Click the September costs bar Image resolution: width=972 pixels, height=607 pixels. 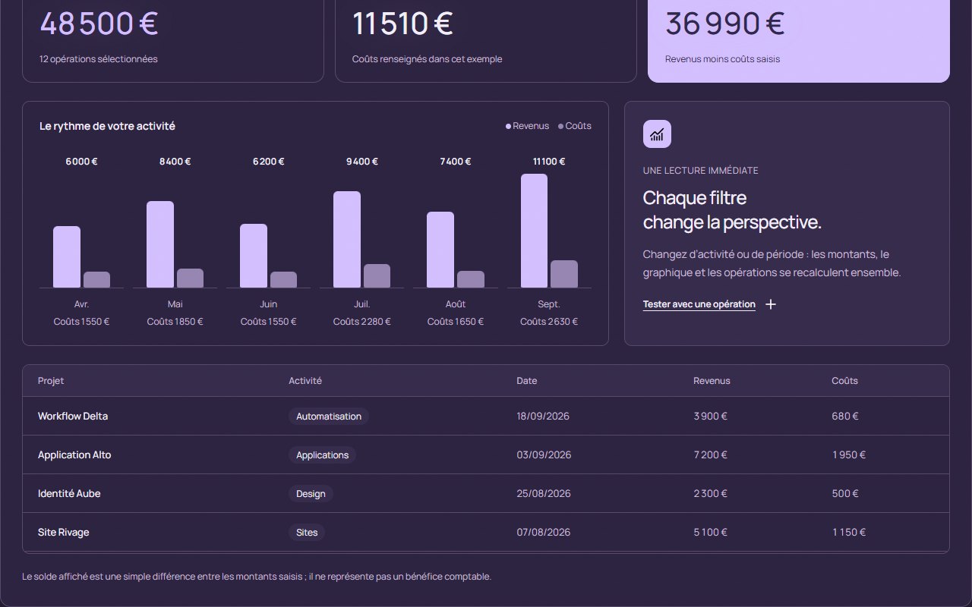(x=564, y=274)
